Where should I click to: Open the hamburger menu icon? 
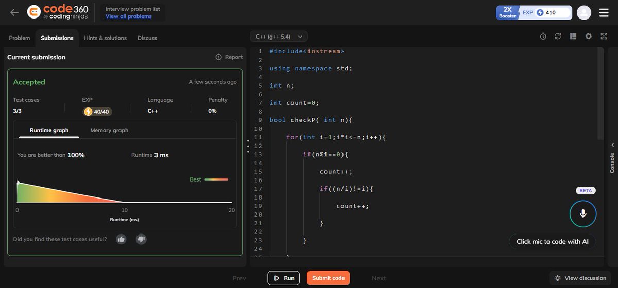pyautogui.click(x=604, y=12)
